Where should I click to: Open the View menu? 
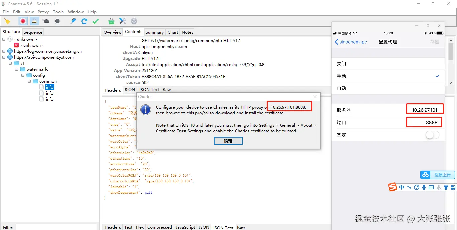[x=29, y=12]
